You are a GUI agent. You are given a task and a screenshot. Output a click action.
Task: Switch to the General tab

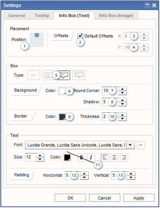click(17, 15)
